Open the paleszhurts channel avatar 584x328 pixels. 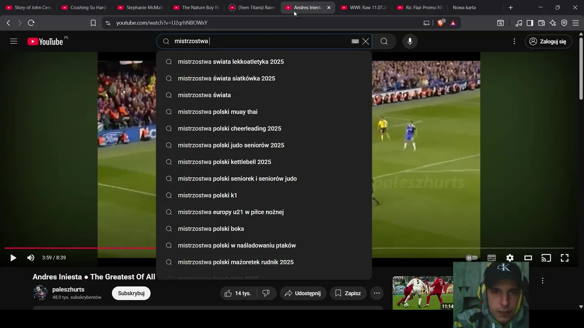pyautogui.click(x=41, y=293)
